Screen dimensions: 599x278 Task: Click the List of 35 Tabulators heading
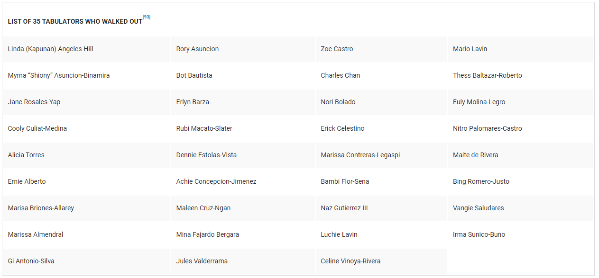pyautogui.click(x=75, y=21)
